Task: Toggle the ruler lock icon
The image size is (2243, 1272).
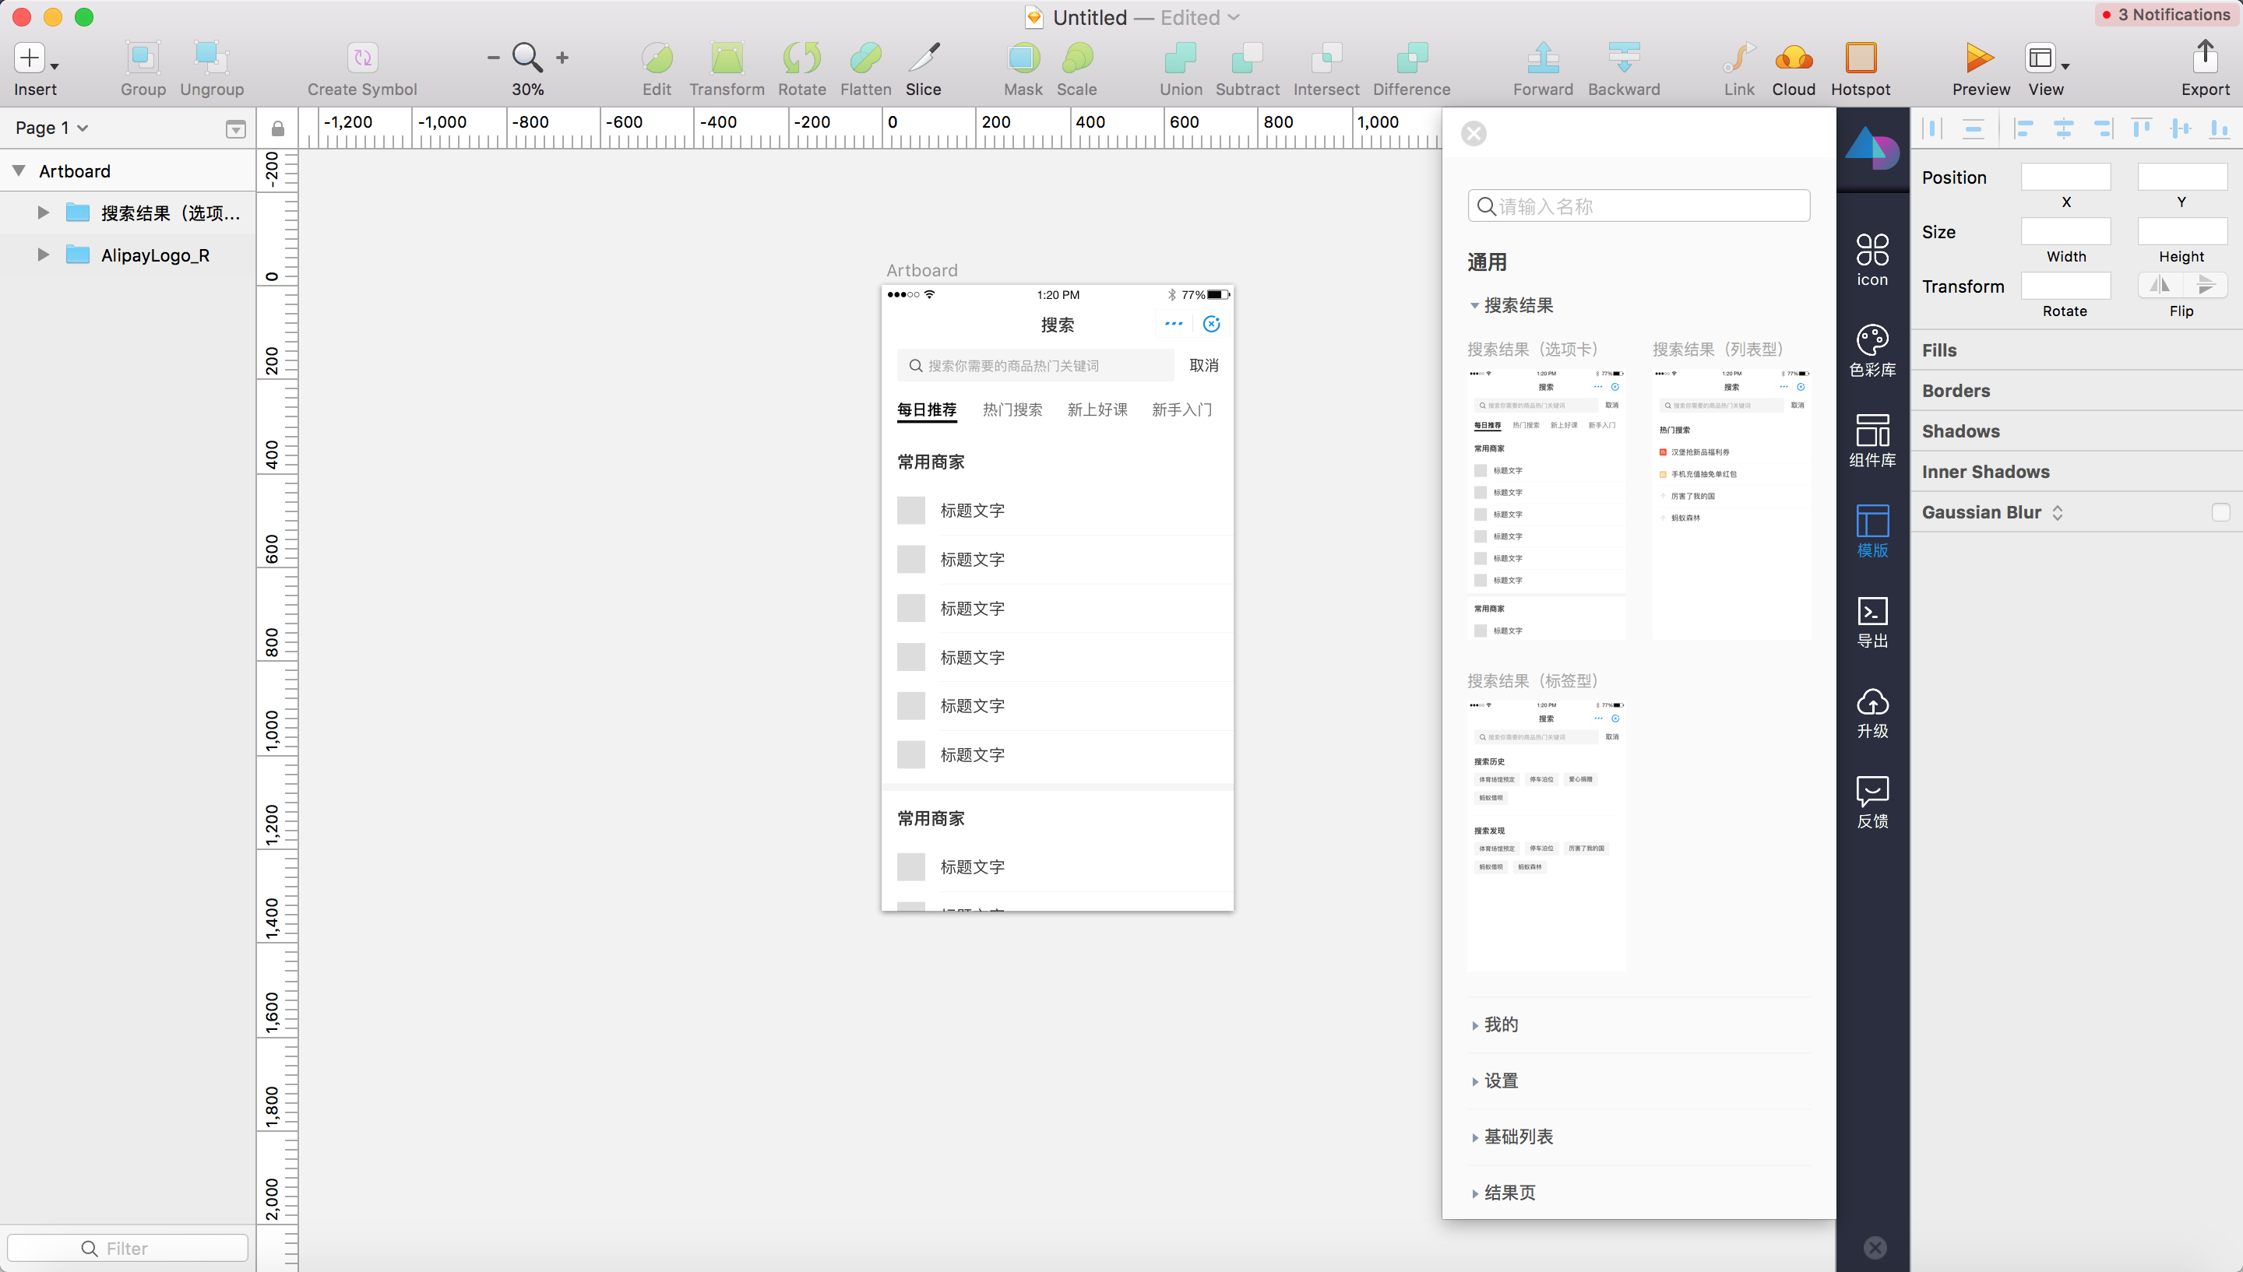Action: click(x=278, y=128)
